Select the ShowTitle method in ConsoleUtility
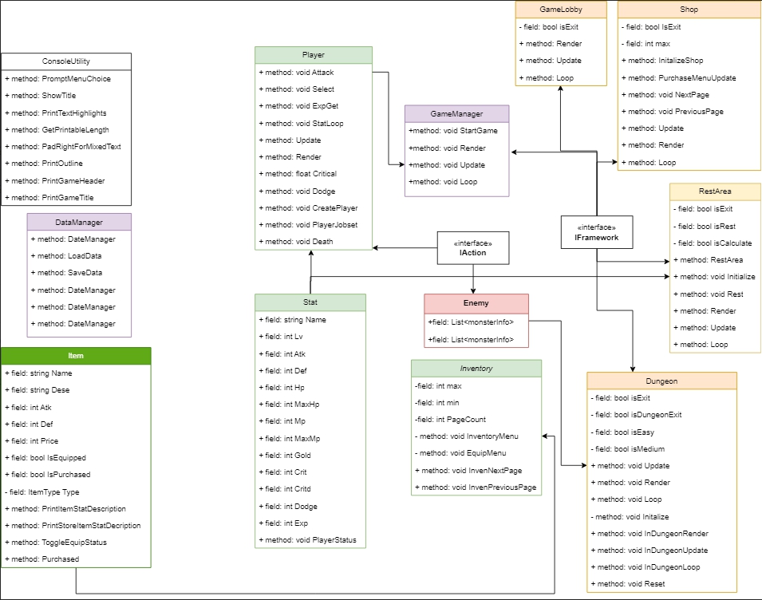This screenshot has width=762, height=600. (x=66, y=96)
